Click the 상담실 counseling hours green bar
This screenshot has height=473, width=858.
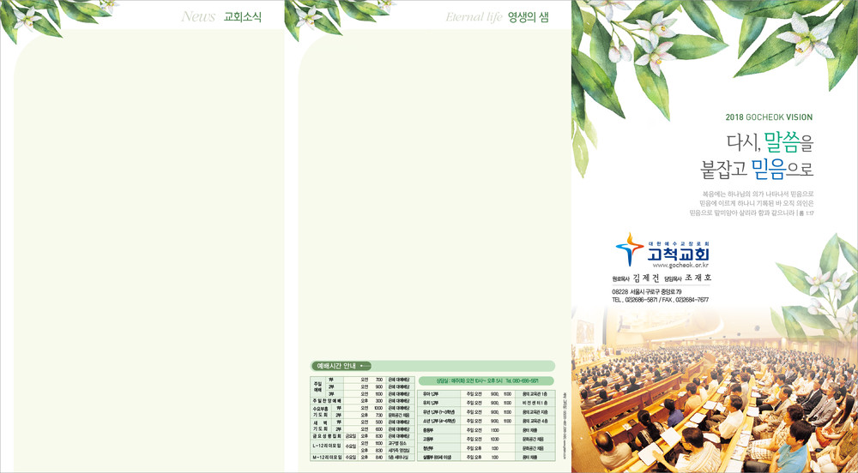coord(486,380)
